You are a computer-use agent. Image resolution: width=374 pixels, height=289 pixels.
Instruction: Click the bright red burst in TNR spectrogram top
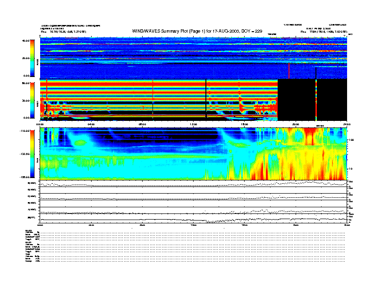310,136
